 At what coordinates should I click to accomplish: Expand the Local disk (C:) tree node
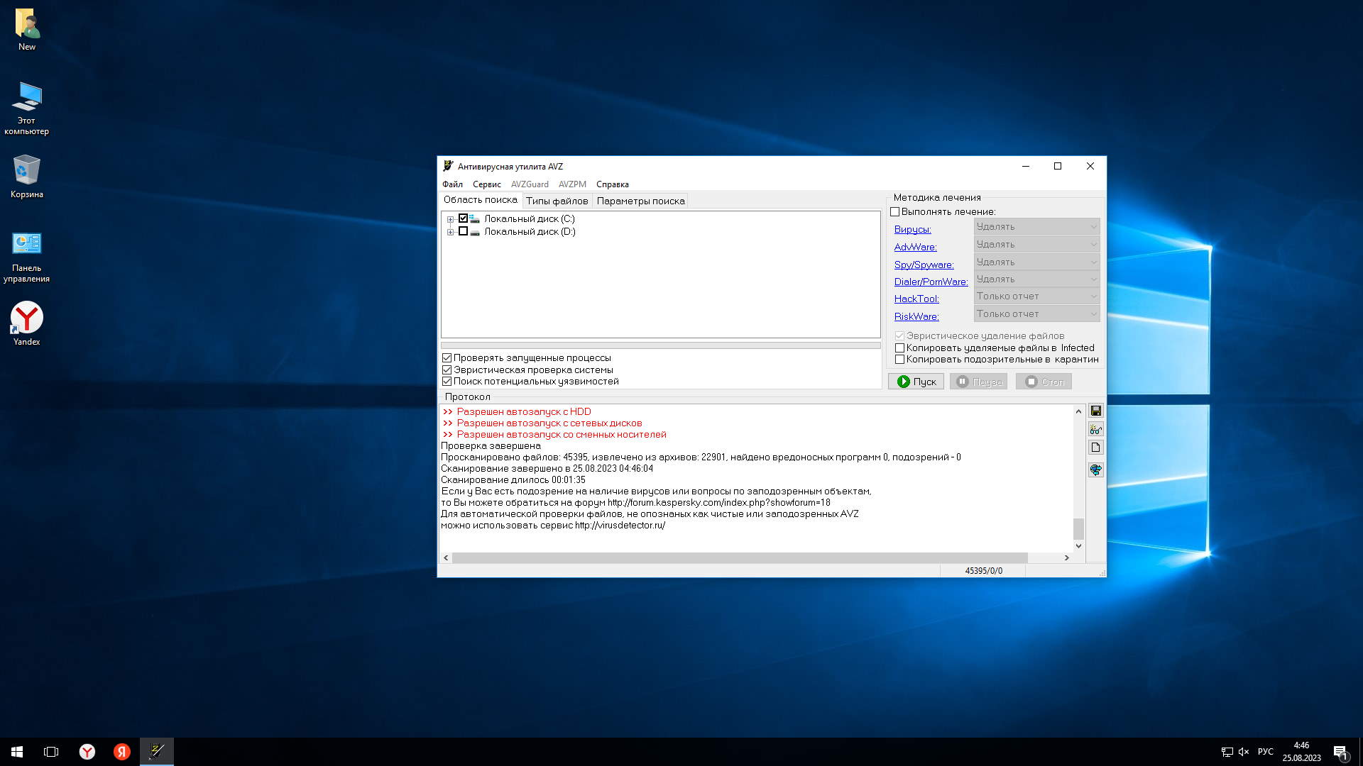pyautogui.click(x=450, y=219)
